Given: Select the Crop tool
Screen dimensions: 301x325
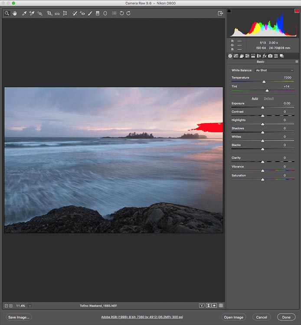Looking at the screenshot, I should (x=49, y=13).
